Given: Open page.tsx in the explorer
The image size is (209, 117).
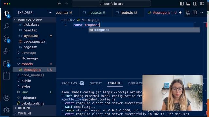Looking at the screenshot, I should 35,47.
